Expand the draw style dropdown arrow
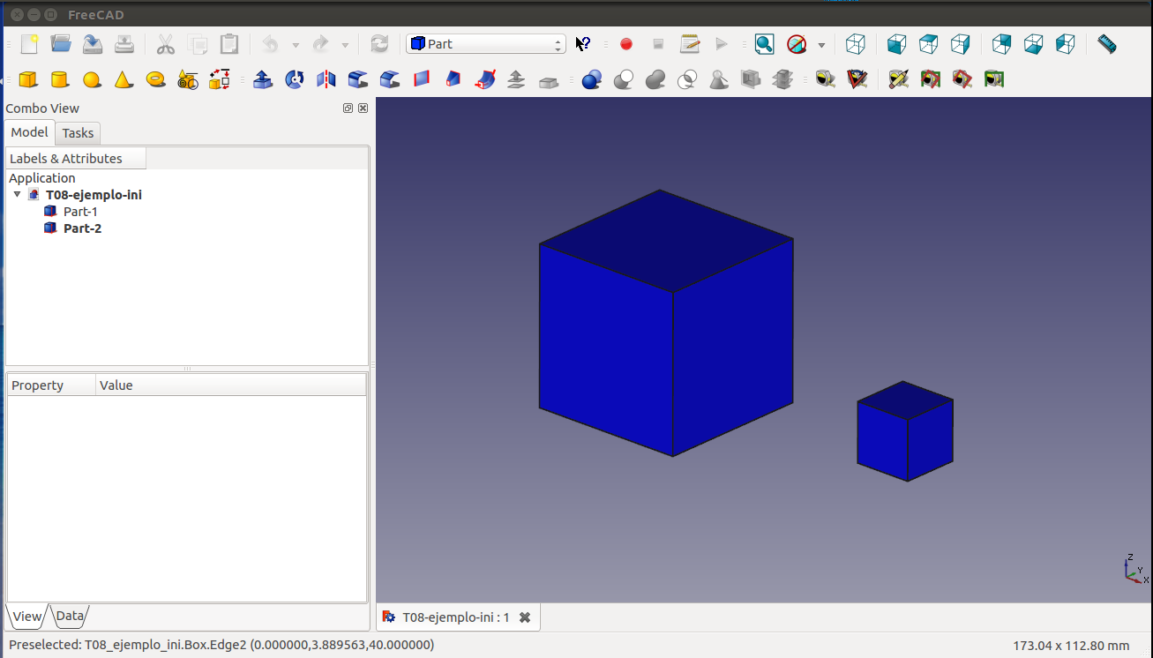 [x=821, y=45]
